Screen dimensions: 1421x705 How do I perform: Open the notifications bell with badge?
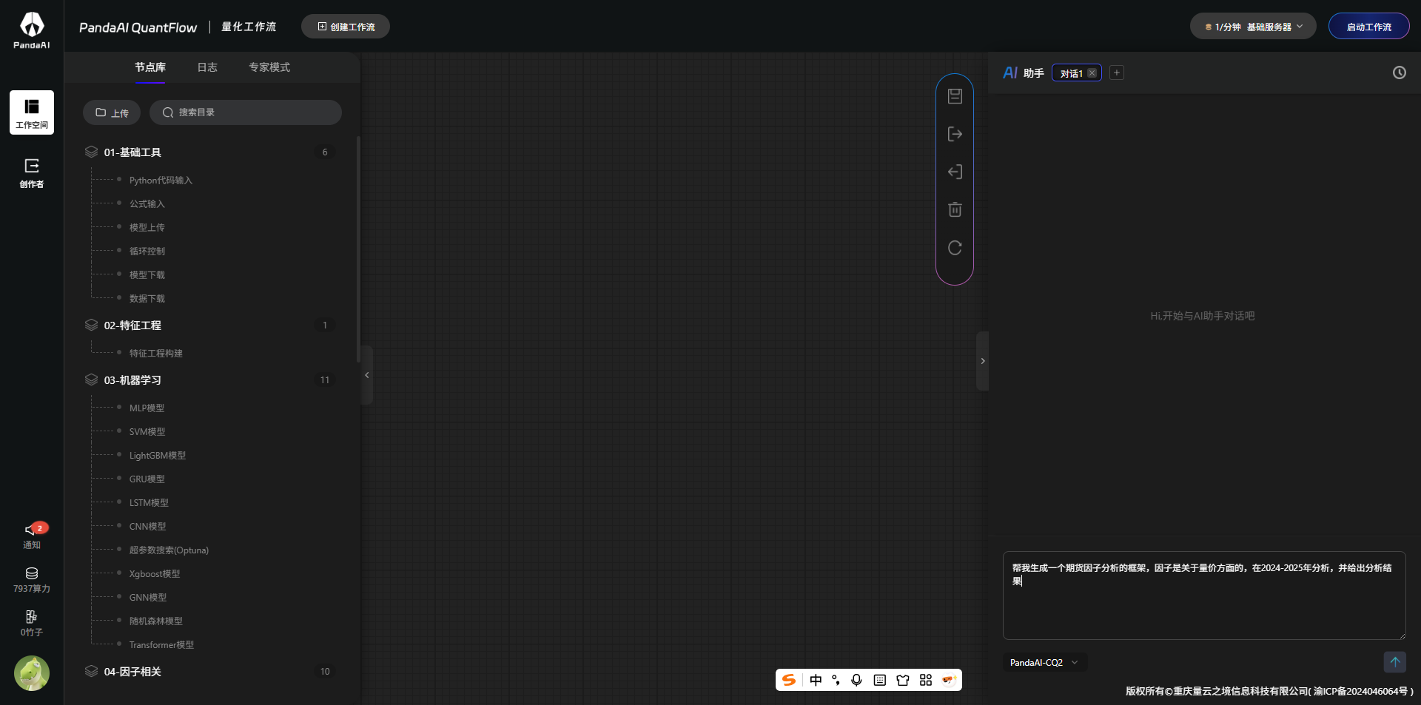[32, 530]
